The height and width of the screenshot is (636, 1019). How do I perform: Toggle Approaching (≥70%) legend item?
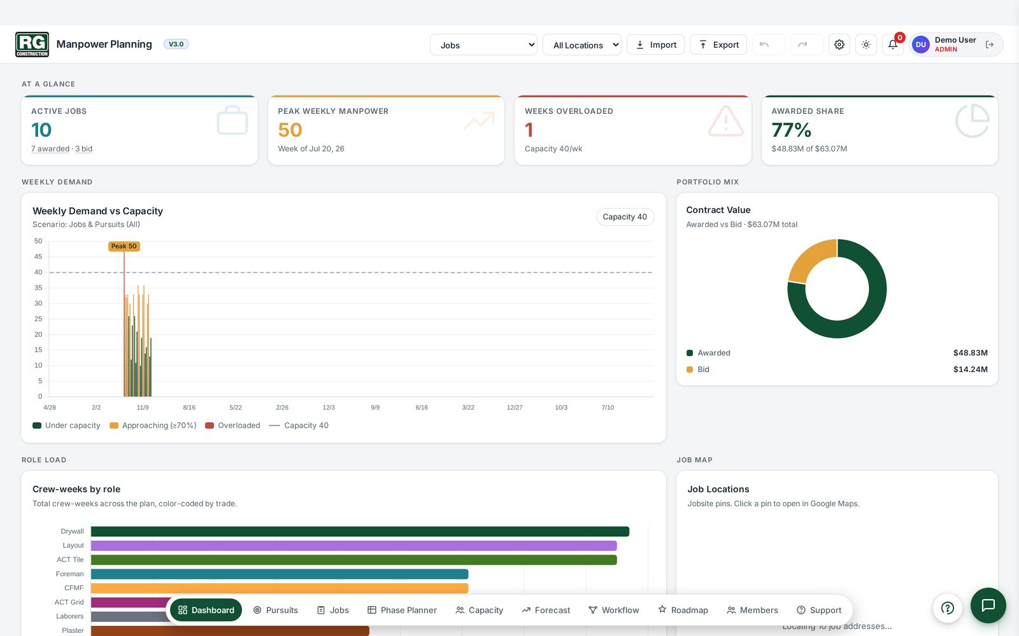pos(153,425)
